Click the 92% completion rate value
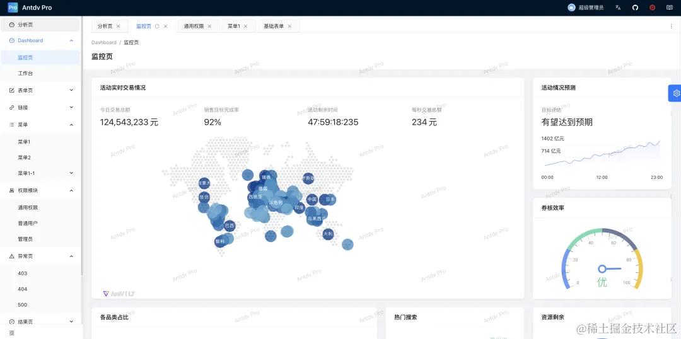 (x=212, y=122)
